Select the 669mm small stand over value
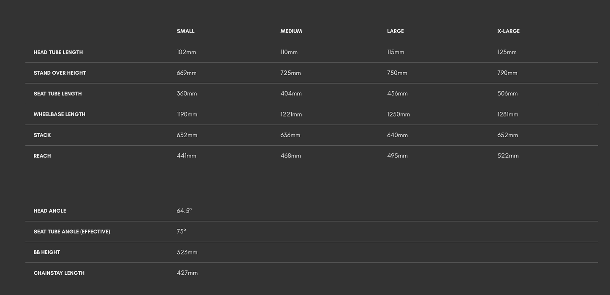This screenshot has width=610, height=295. 187,73
